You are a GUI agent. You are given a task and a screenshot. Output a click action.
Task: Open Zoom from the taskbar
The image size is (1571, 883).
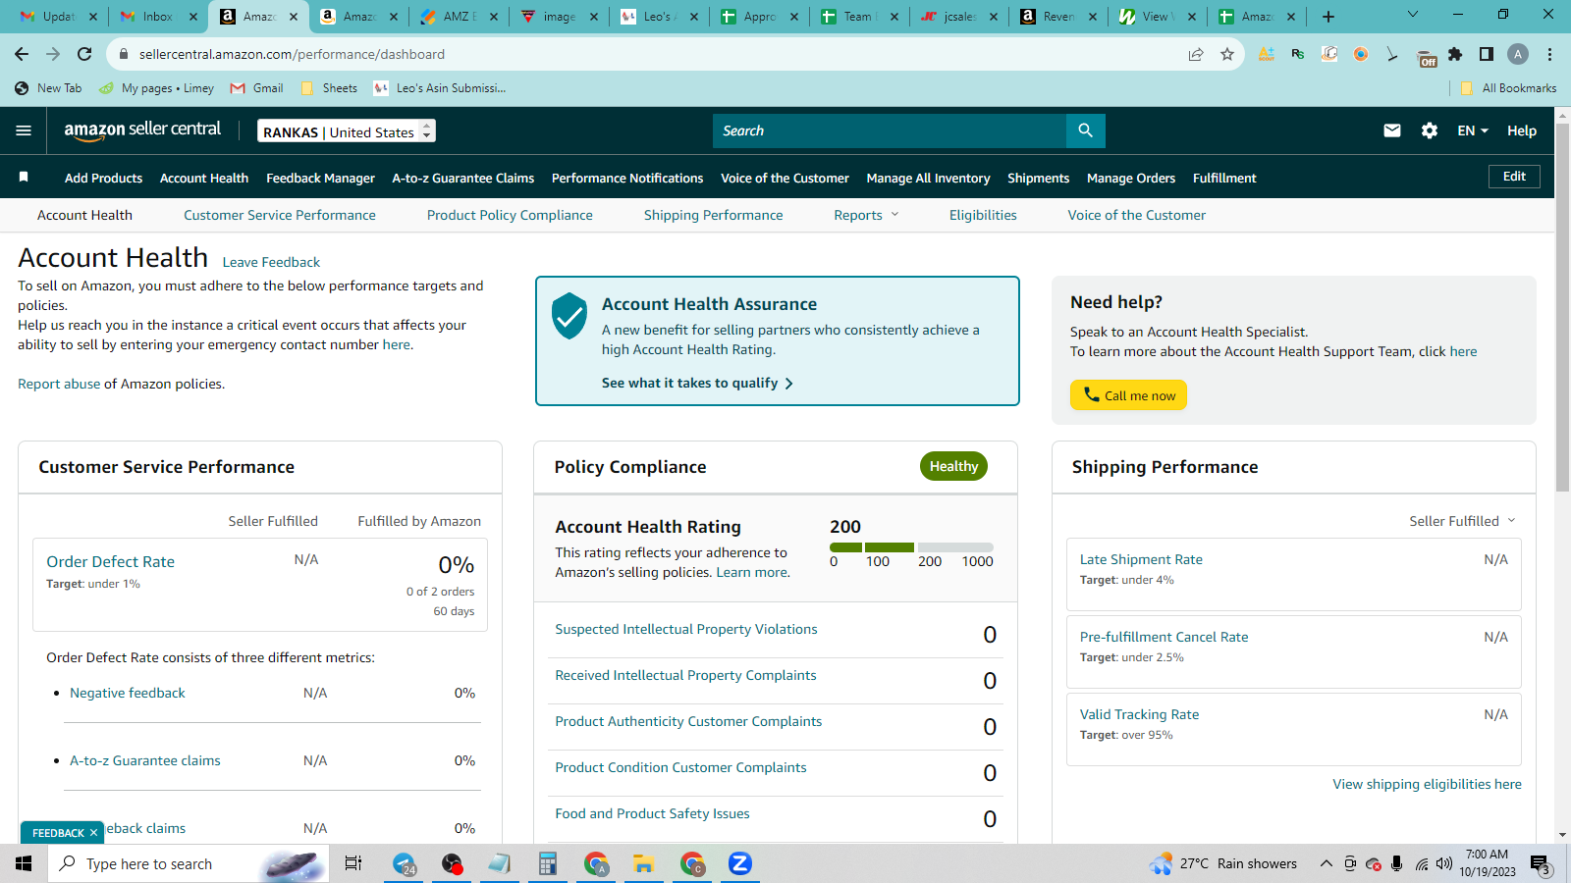point(740,863)
